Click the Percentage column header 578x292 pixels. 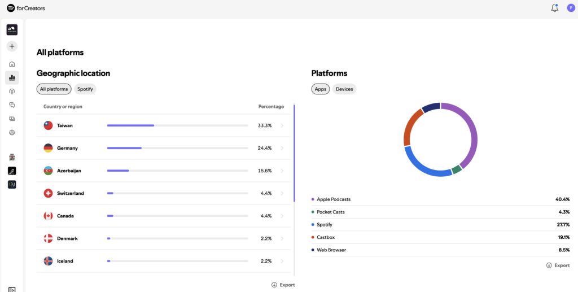[x=271, y=107]
